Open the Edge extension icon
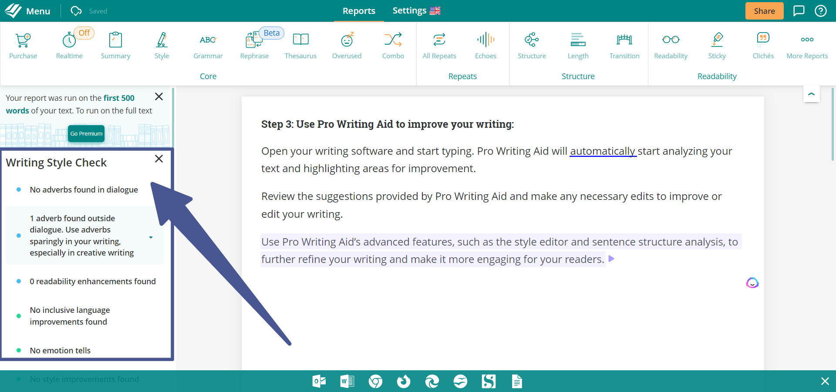The width and height of the screenshot is (836, 392). [x=432, y=381]
